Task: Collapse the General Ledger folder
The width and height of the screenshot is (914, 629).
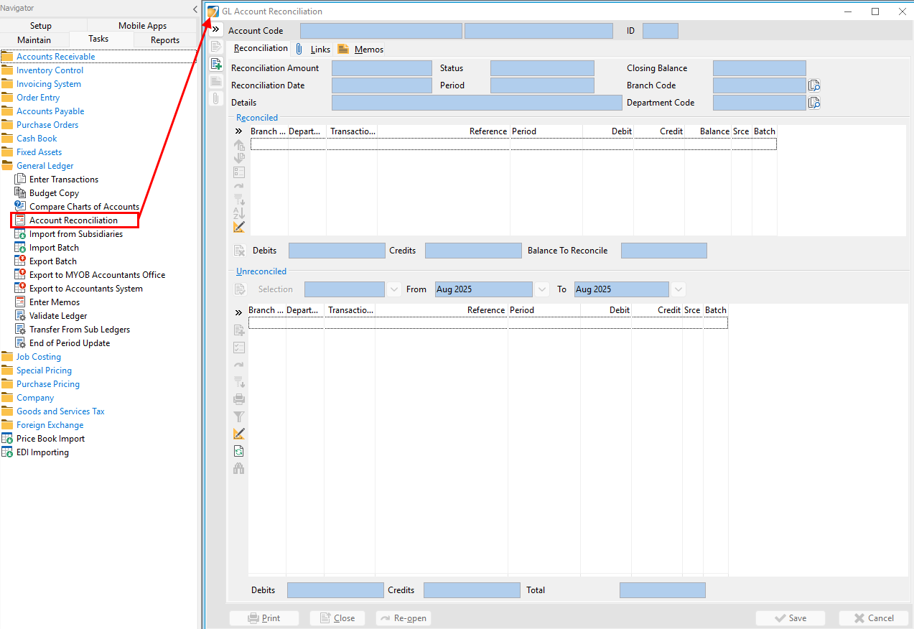Action: [x=38, y=166]
